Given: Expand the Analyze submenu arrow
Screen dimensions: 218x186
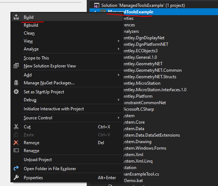Looking at the screenshot, I should click(119, 49).
